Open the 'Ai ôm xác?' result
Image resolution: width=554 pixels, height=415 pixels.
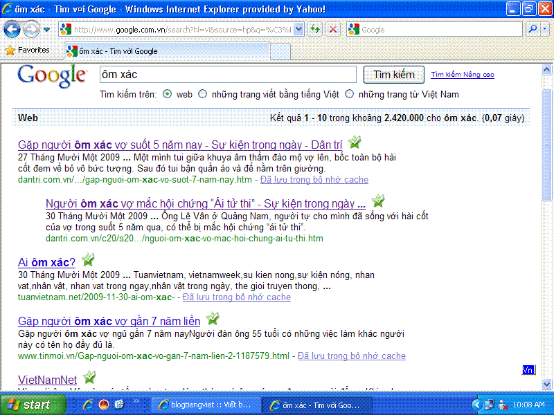coord(46,263)
